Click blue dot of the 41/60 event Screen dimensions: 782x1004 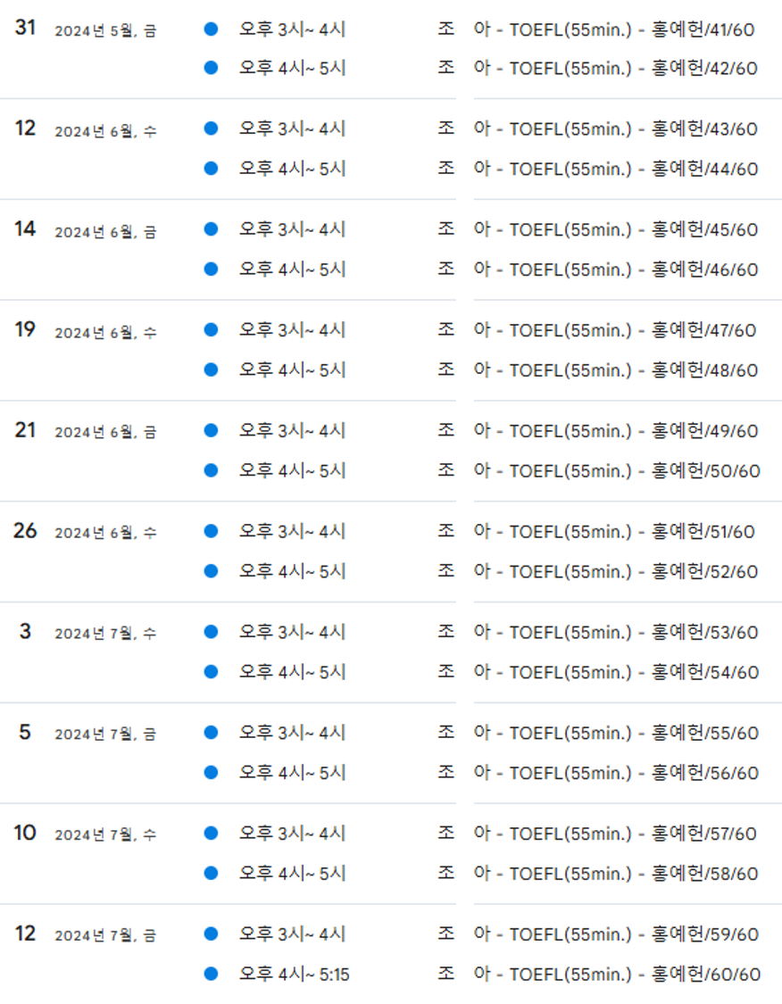click(x=211, y=29)
